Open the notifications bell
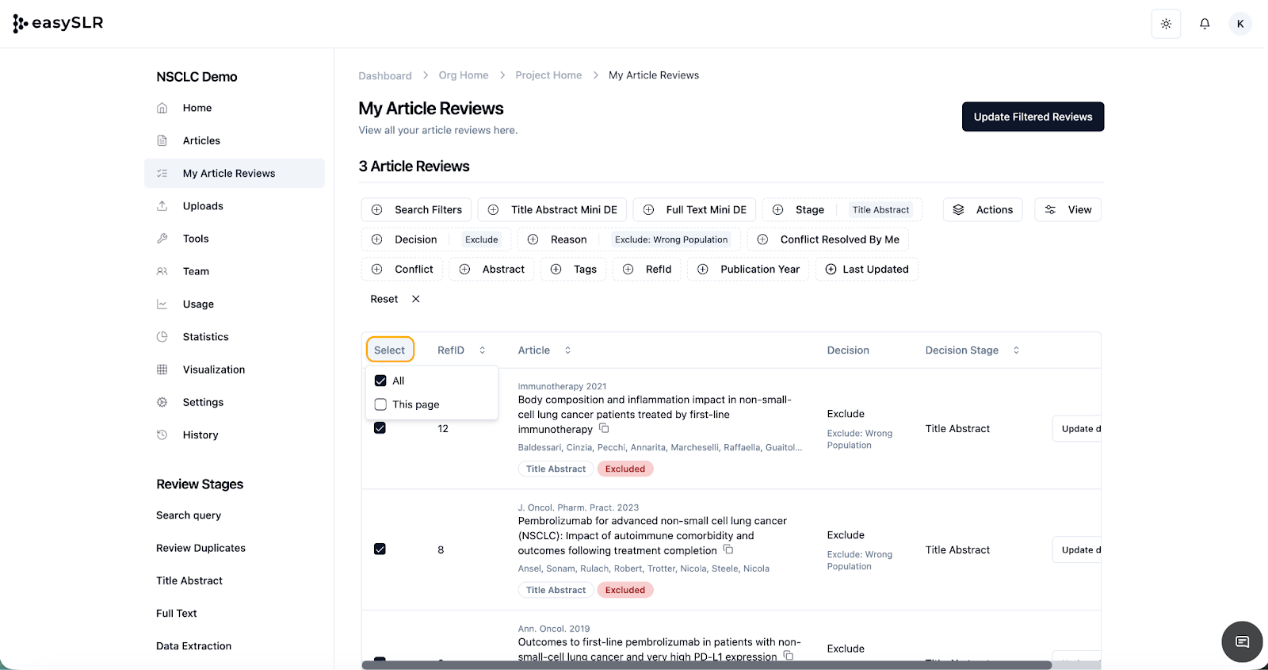The height and width of the screenshot is (670, 1268). (x=1205, y=24)
